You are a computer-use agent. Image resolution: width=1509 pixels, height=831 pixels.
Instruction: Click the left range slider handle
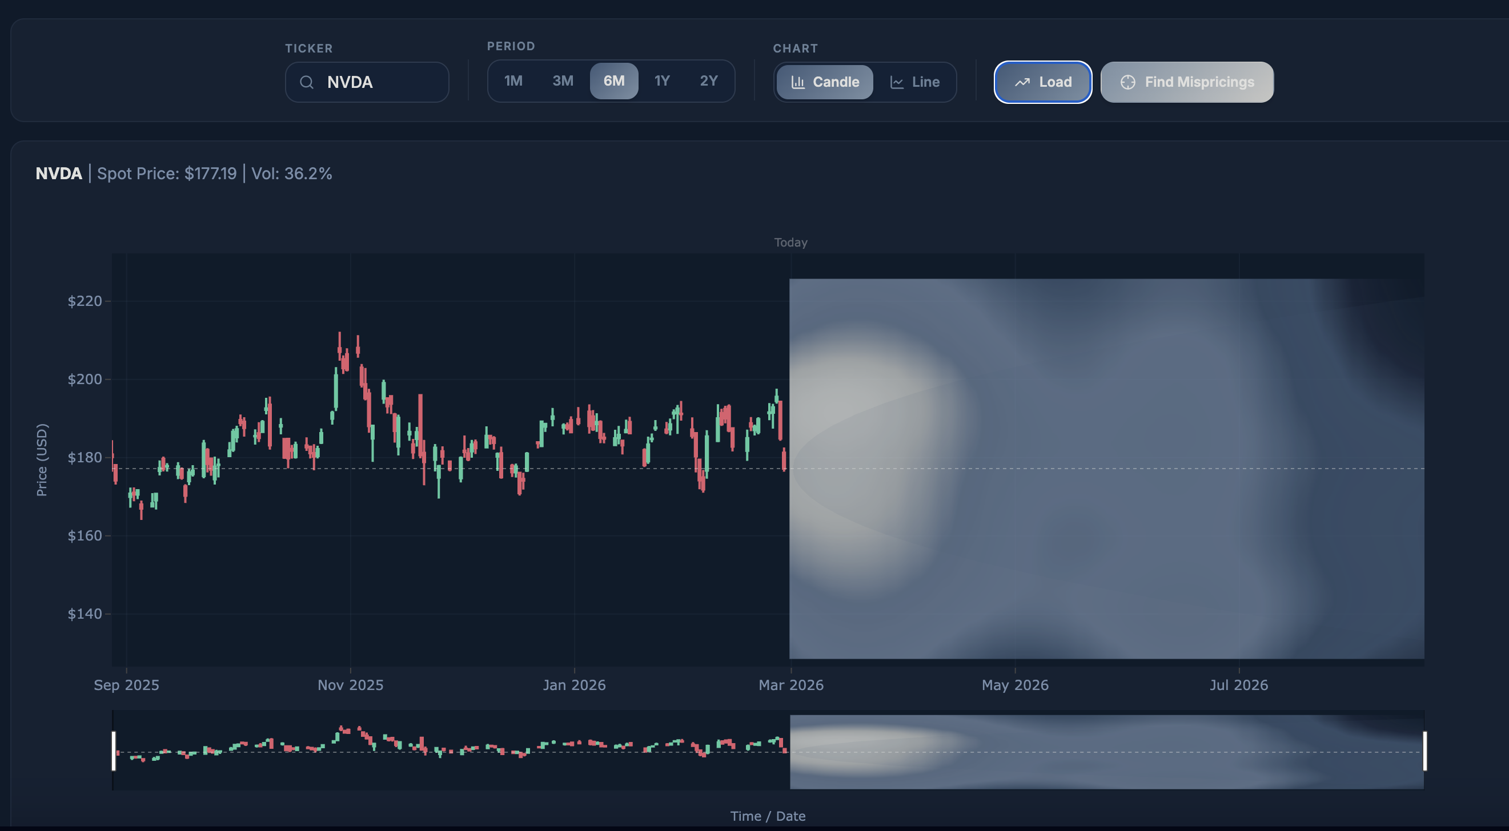point(114,751)
